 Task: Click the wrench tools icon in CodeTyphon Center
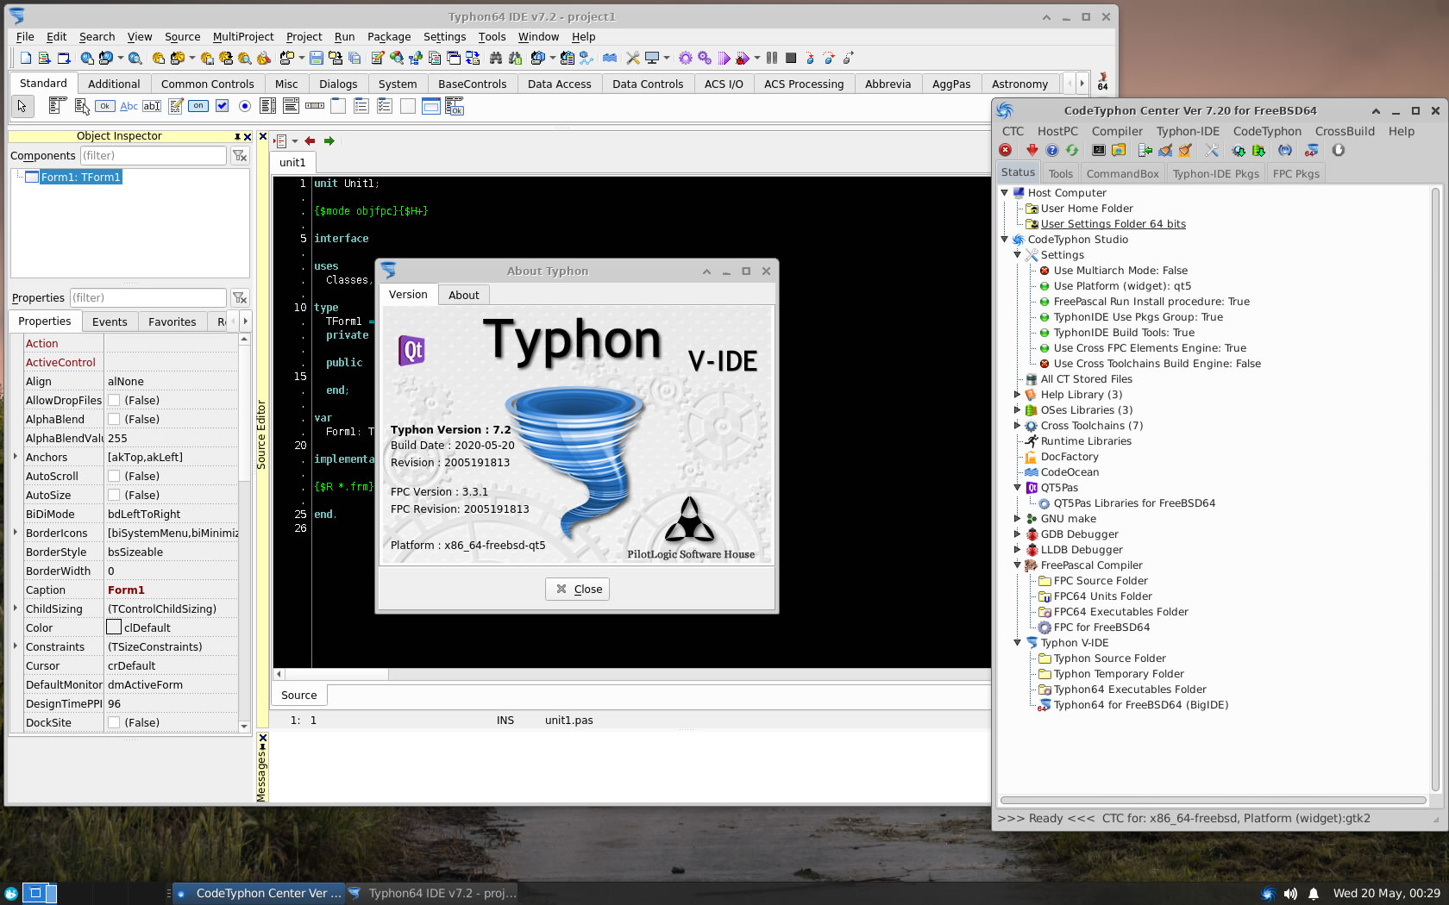(1212, 150)
